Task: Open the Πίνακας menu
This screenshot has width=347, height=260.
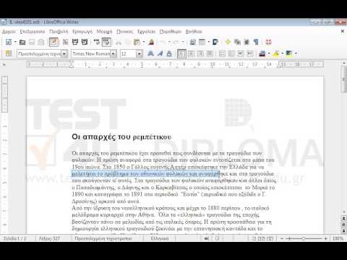Action: 124,32
